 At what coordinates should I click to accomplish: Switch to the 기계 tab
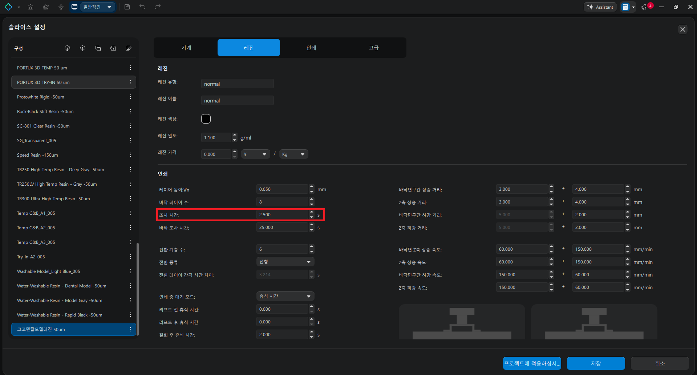pos(186,48)
